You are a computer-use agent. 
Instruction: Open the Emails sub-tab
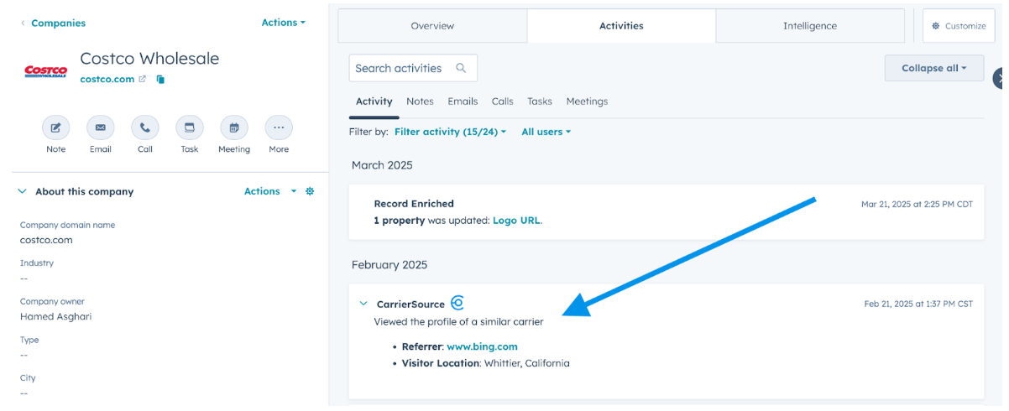pos(463,101)
